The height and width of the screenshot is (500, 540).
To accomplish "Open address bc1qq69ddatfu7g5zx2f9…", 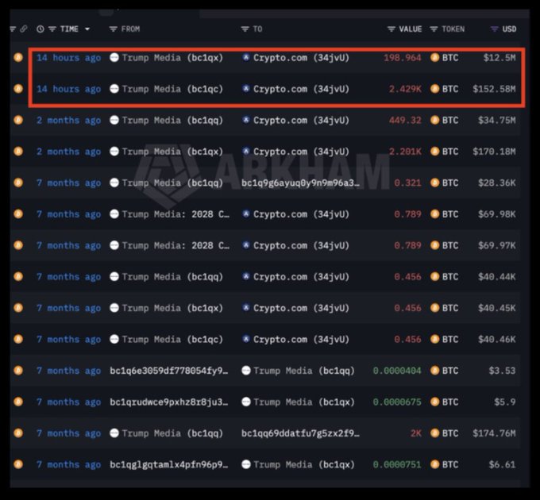I will pos(300,433).
